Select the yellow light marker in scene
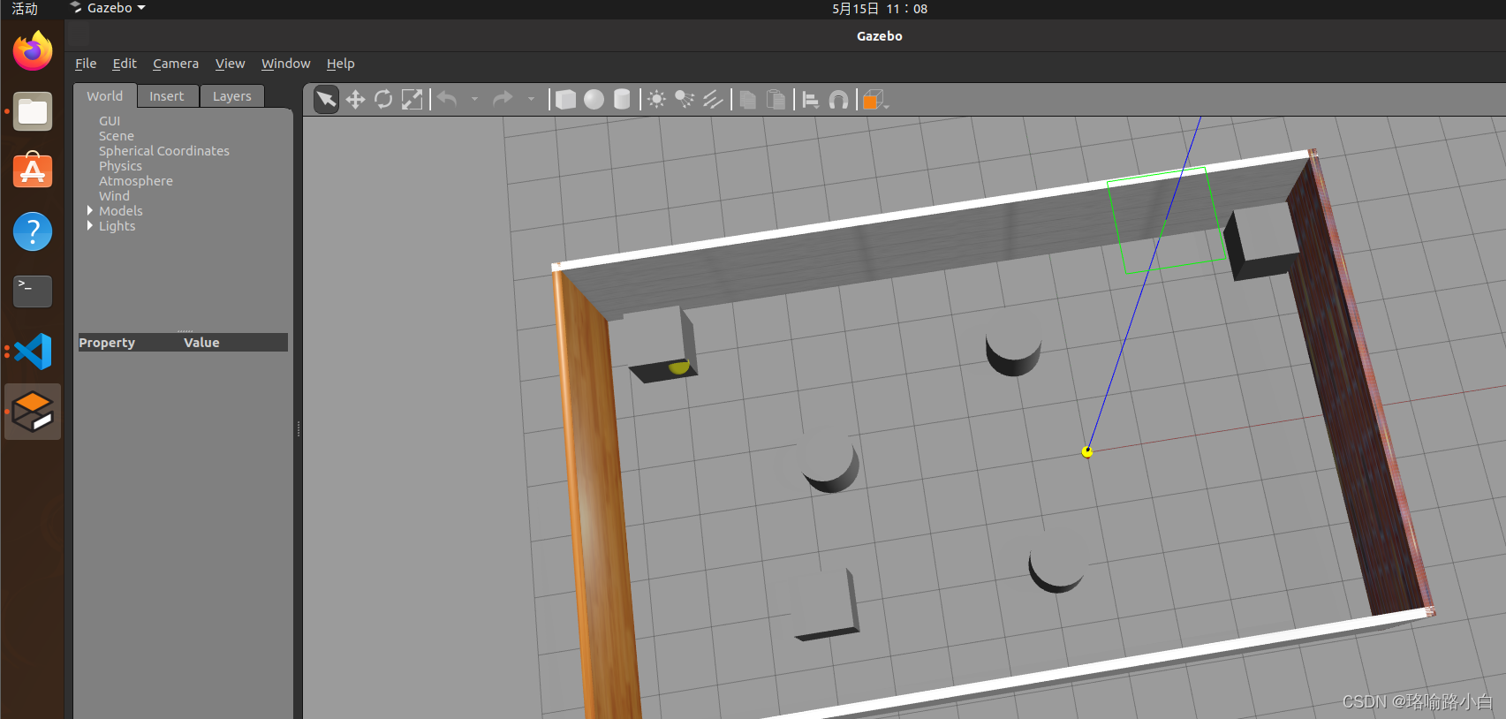Image resolution: width=1506 pixels, height=719 pixels. [1087, 451]
